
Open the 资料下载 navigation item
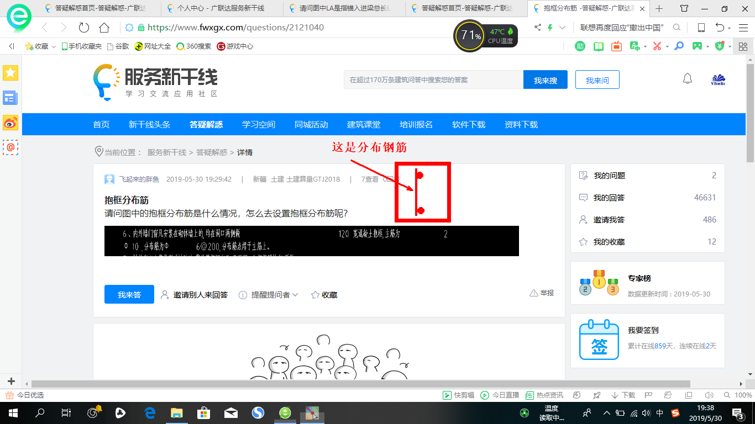[x=521, y=125]
